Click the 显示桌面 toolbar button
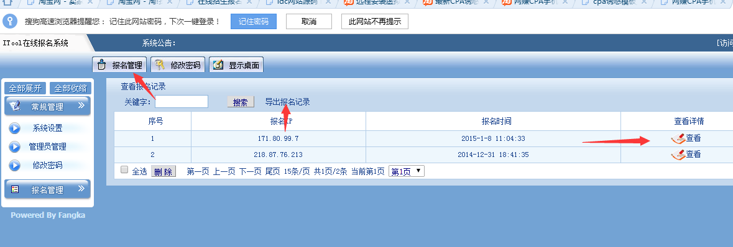Viewport: 733px width, 247px height. pos(236,65)
